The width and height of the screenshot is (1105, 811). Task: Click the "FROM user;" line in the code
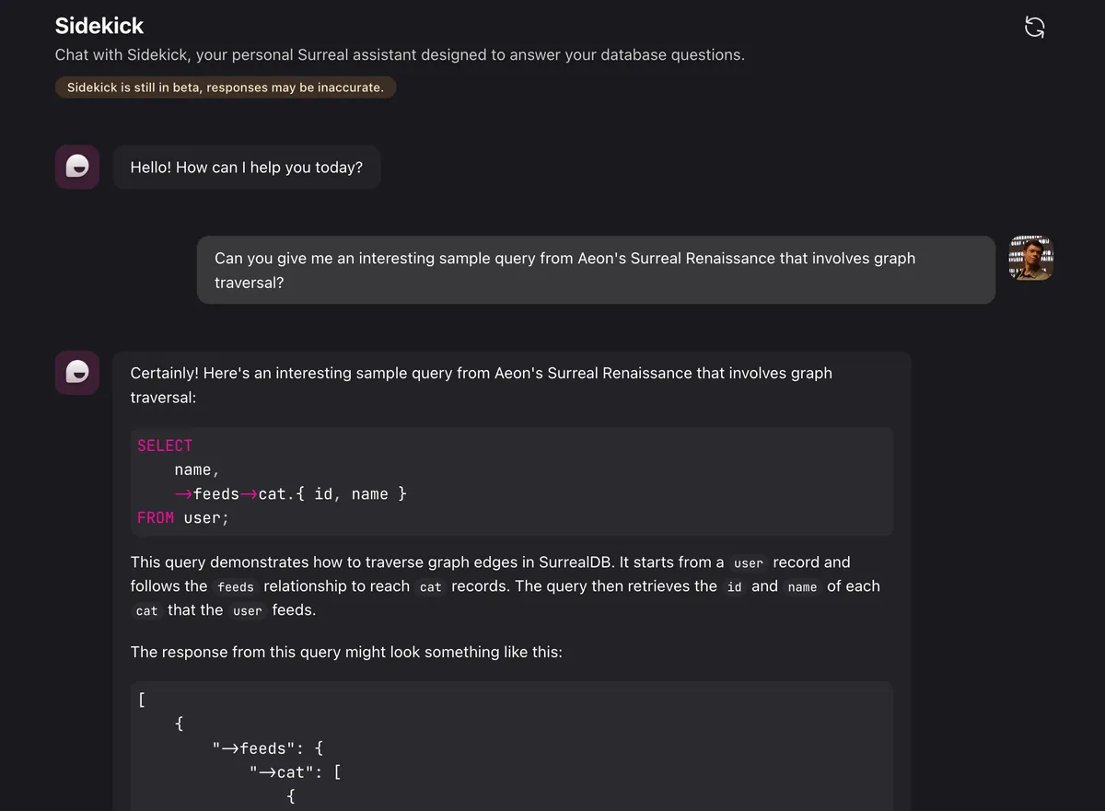click(x=183, y=517)
